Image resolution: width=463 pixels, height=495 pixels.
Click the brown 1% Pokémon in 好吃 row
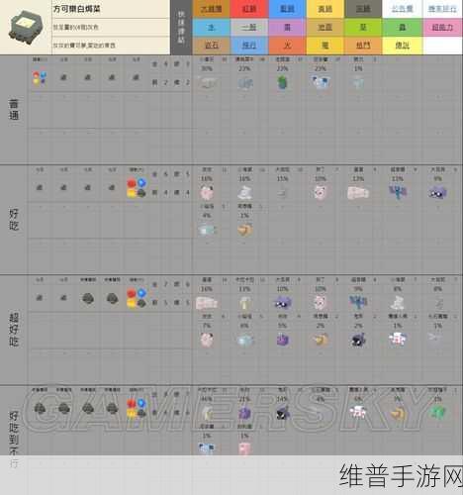(x=244, y=230)
